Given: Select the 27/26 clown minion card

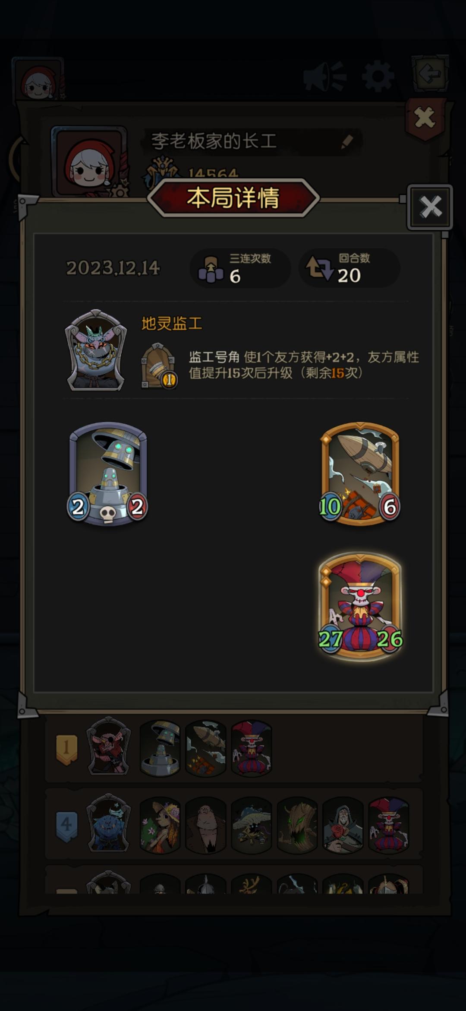Looking at the screenshot, I should coord(360,606).
